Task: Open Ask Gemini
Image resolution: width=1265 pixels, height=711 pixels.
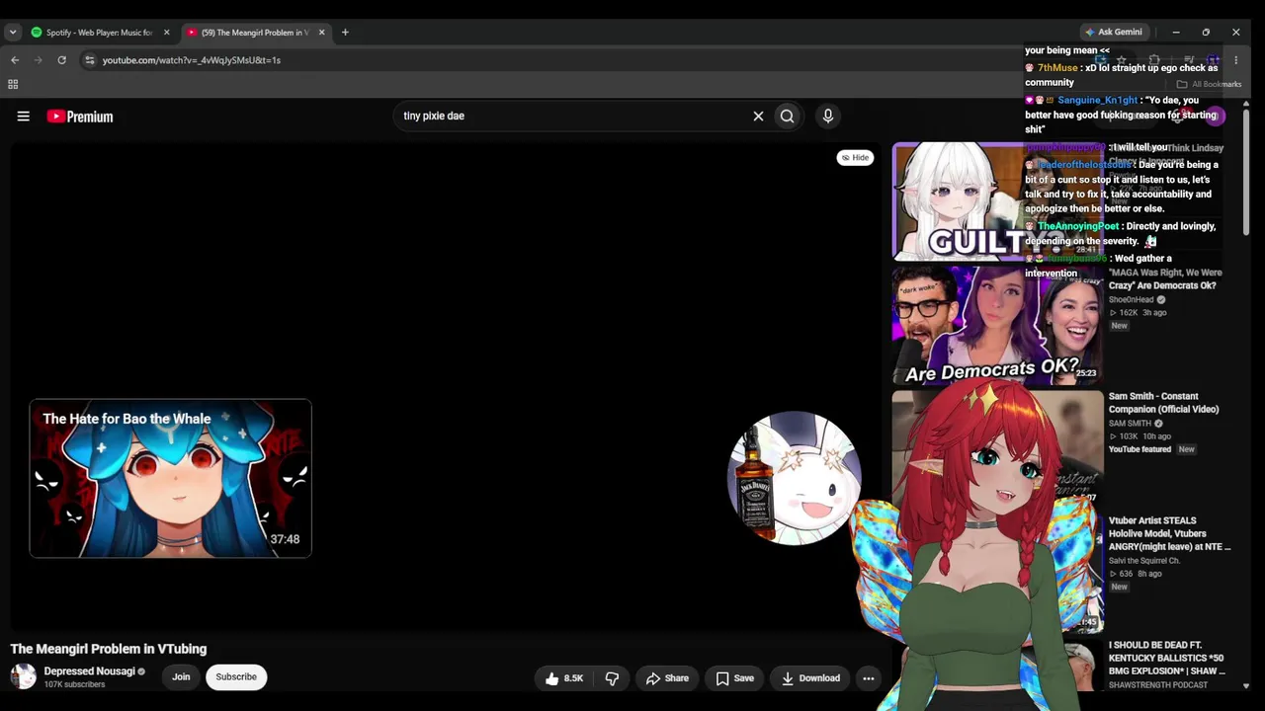Action: [x=1114, y=33]
